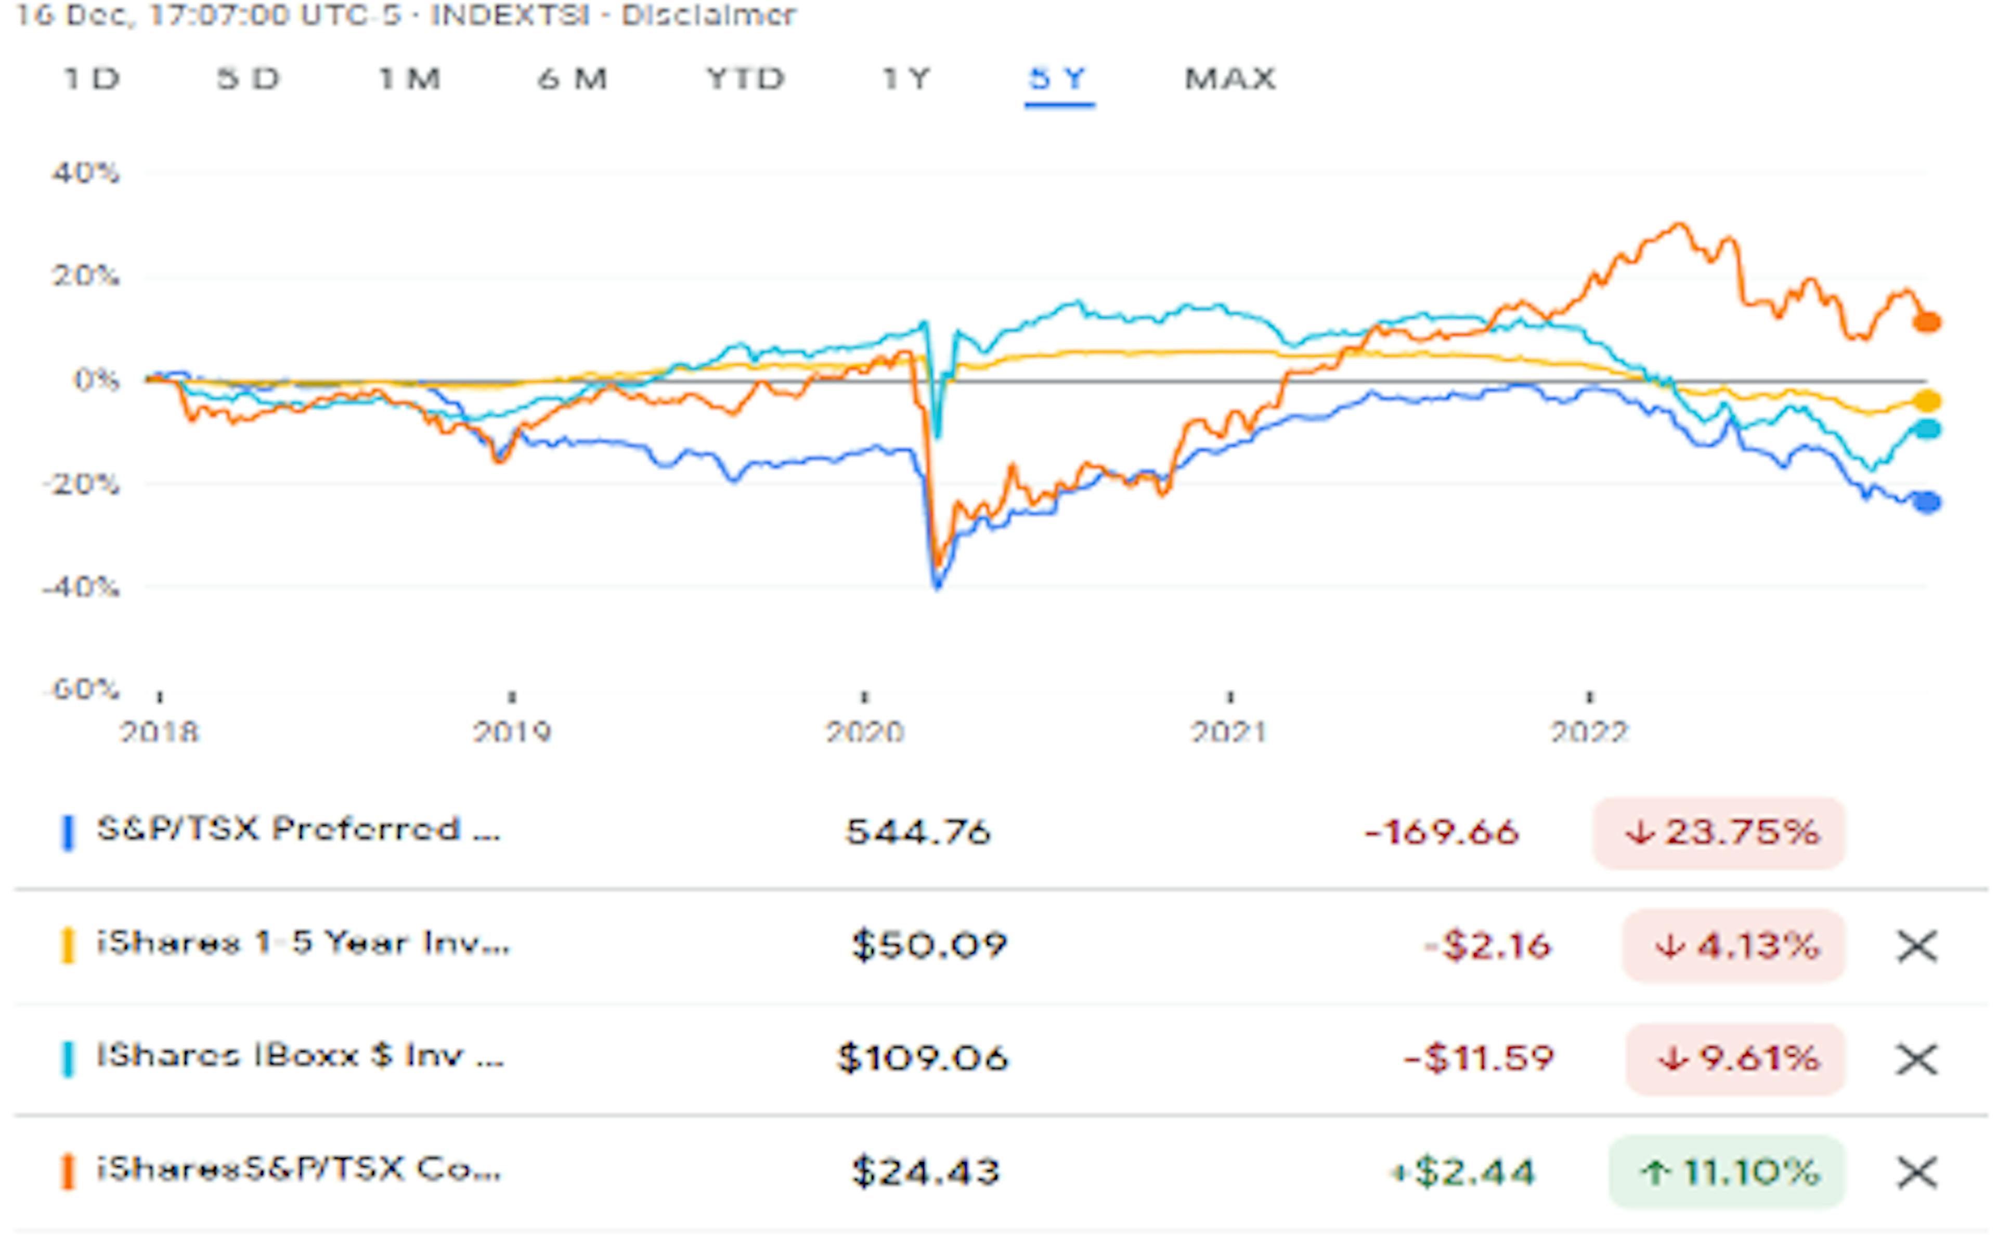Show YTD performance

pyautogui.click(x=745, y=80)
